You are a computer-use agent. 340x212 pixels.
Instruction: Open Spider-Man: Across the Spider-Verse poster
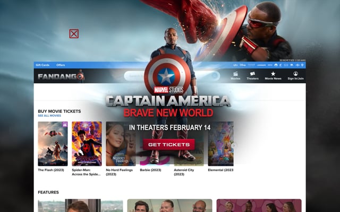coord(87,144)
